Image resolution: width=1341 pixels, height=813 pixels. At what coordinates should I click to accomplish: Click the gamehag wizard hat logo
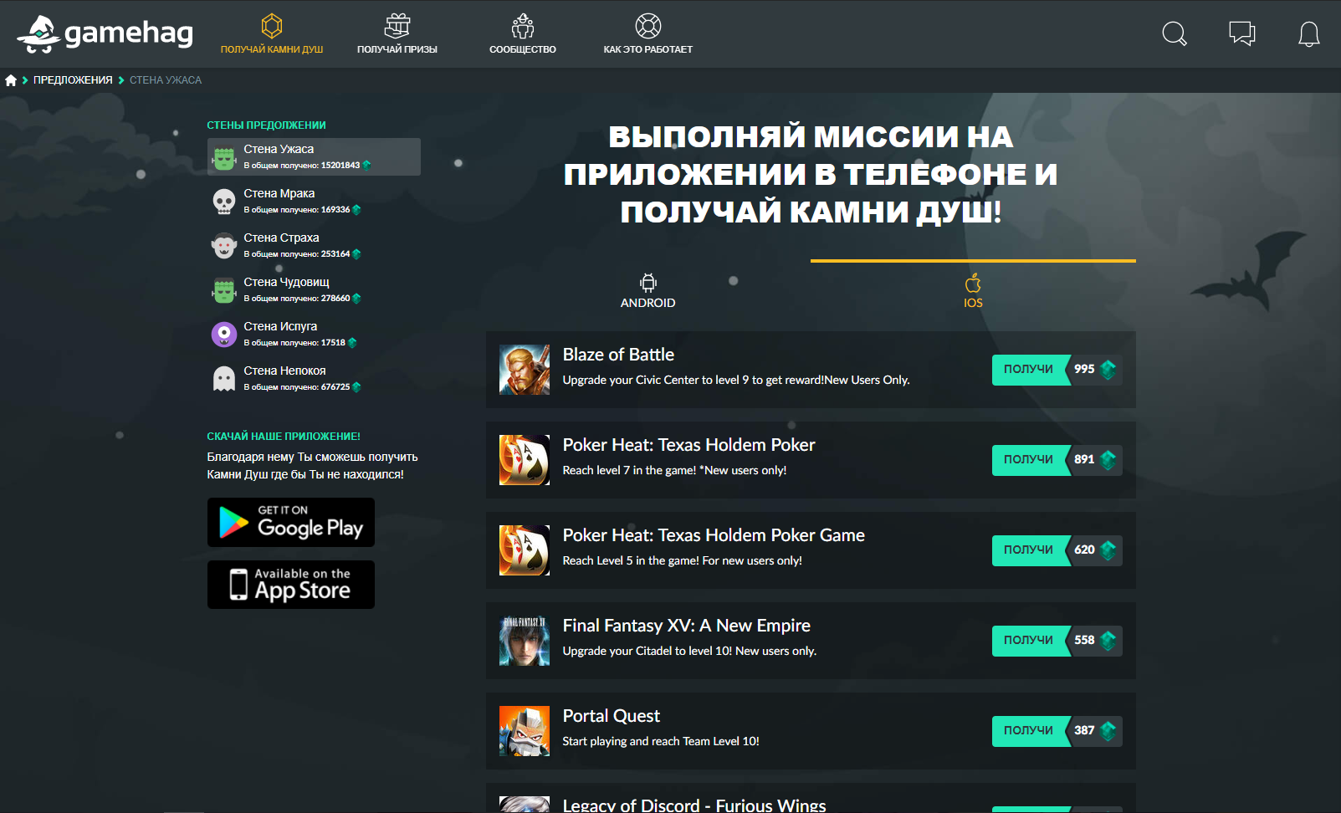[105, 33]
